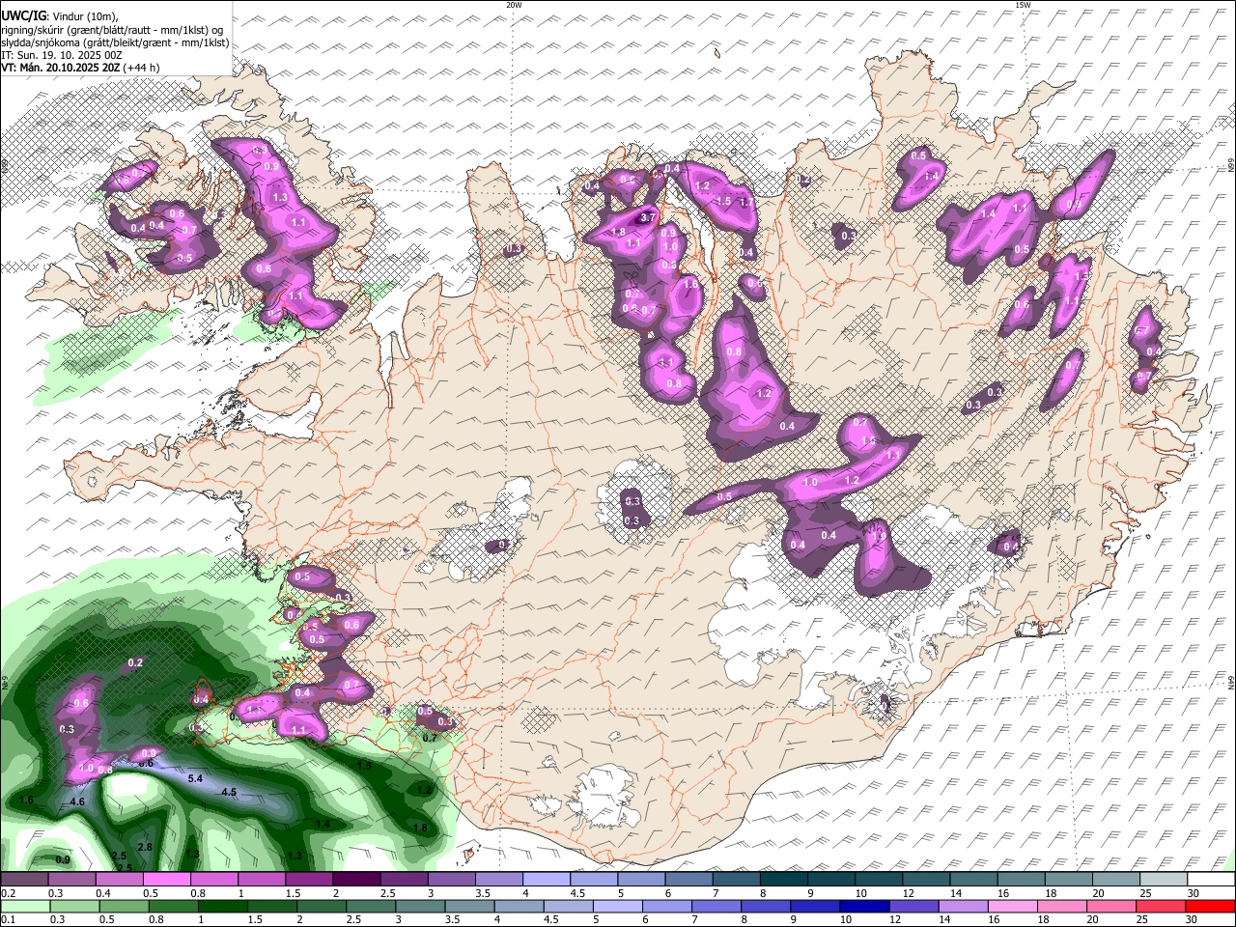Click the 'UWC/IG: Vindur (10m)' title text
The image size is (1236, 927).
pyautogui.click(x=60, y=15)
